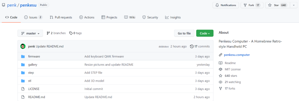
Task: Click the watching eye icon
Action: point(220,82)
